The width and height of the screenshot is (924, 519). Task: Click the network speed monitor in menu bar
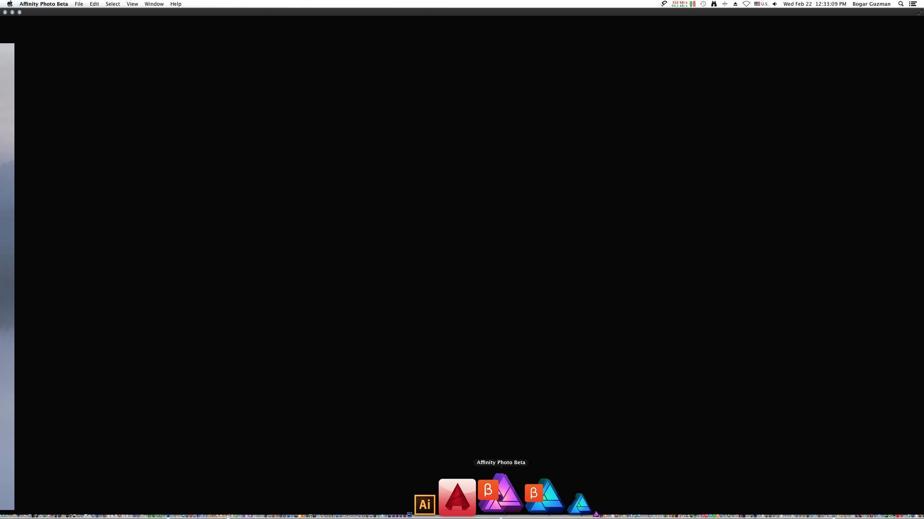(x=683, y=4)
